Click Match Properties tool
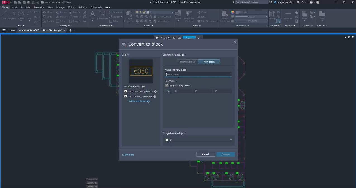356x188 pixels. 225,16
